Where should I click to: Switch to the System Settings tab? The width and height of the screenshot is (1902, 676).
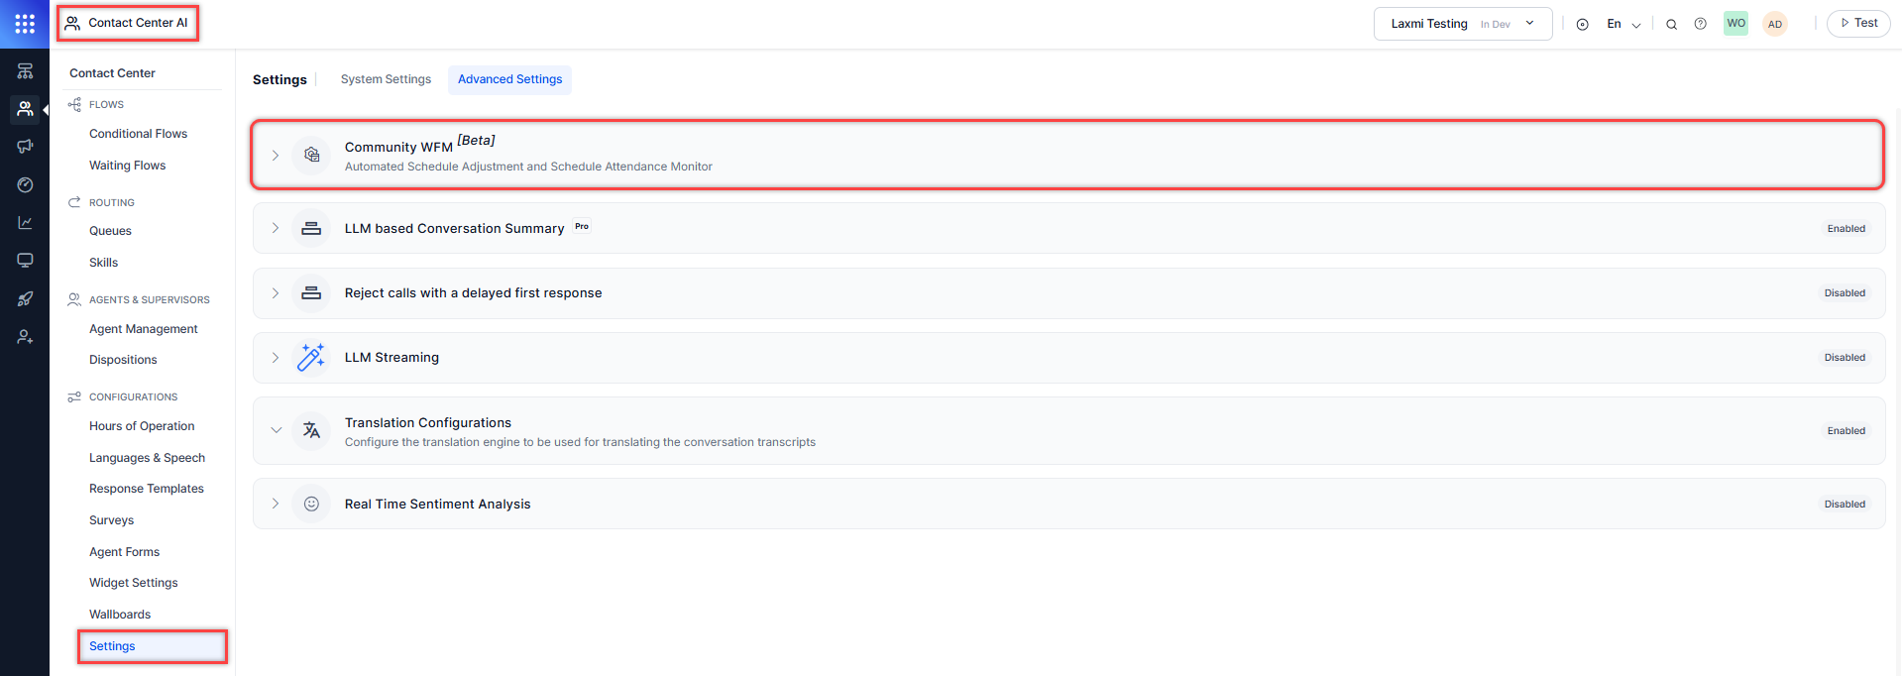click(x=386, y=79)
